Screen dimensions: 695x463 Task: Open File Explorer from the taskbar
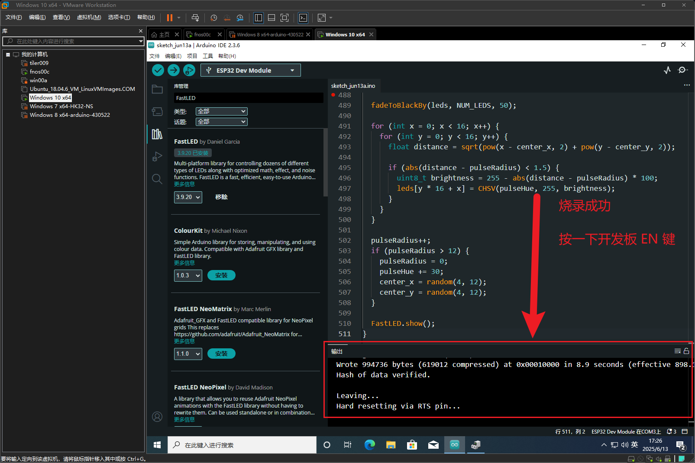(391, 445)
